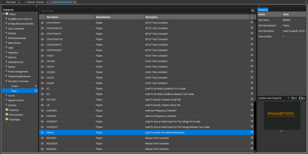The image size is (308, 154).
Task: Click the part icon left of IC1
Action: point(42,89)
